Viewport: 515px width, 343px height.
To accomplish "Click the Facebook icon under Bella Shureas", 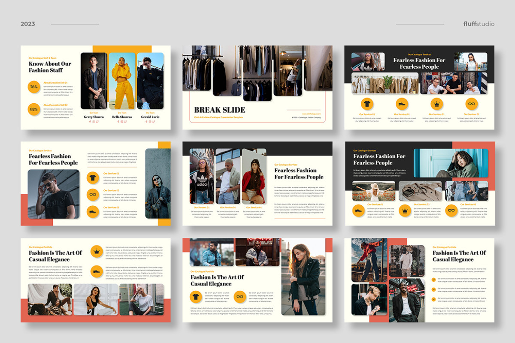I will (x=117, y=122).
